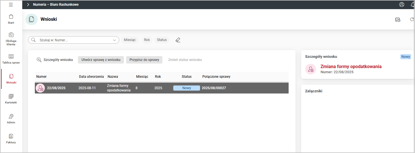This screenshot has width=415, height=153.
Task: Open Admin settings in sidebar
Action: point(11,119)
